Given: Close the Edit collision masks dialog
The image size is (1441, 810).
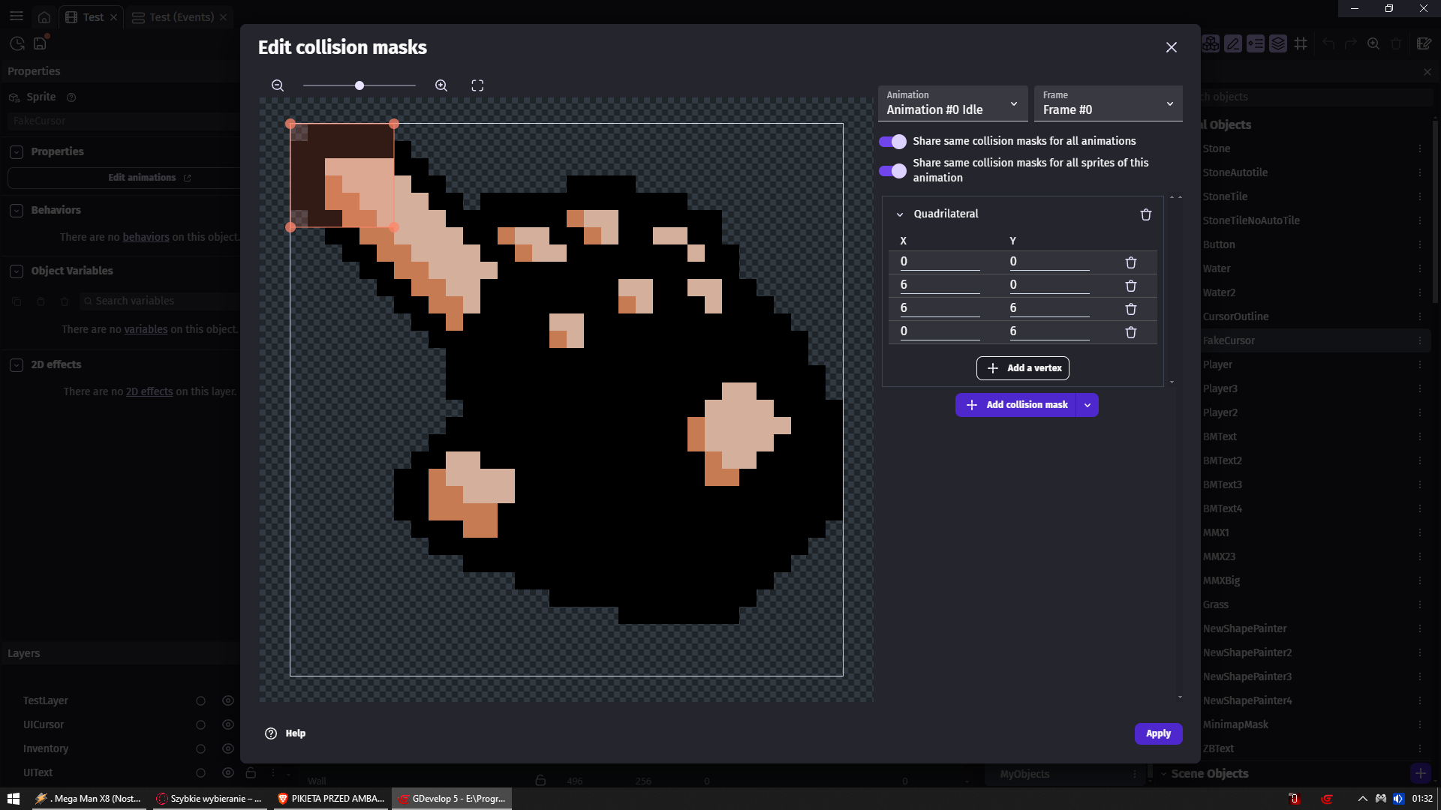Looking at the screenshot, I should pyautogui.click(x=1171, y=47).
